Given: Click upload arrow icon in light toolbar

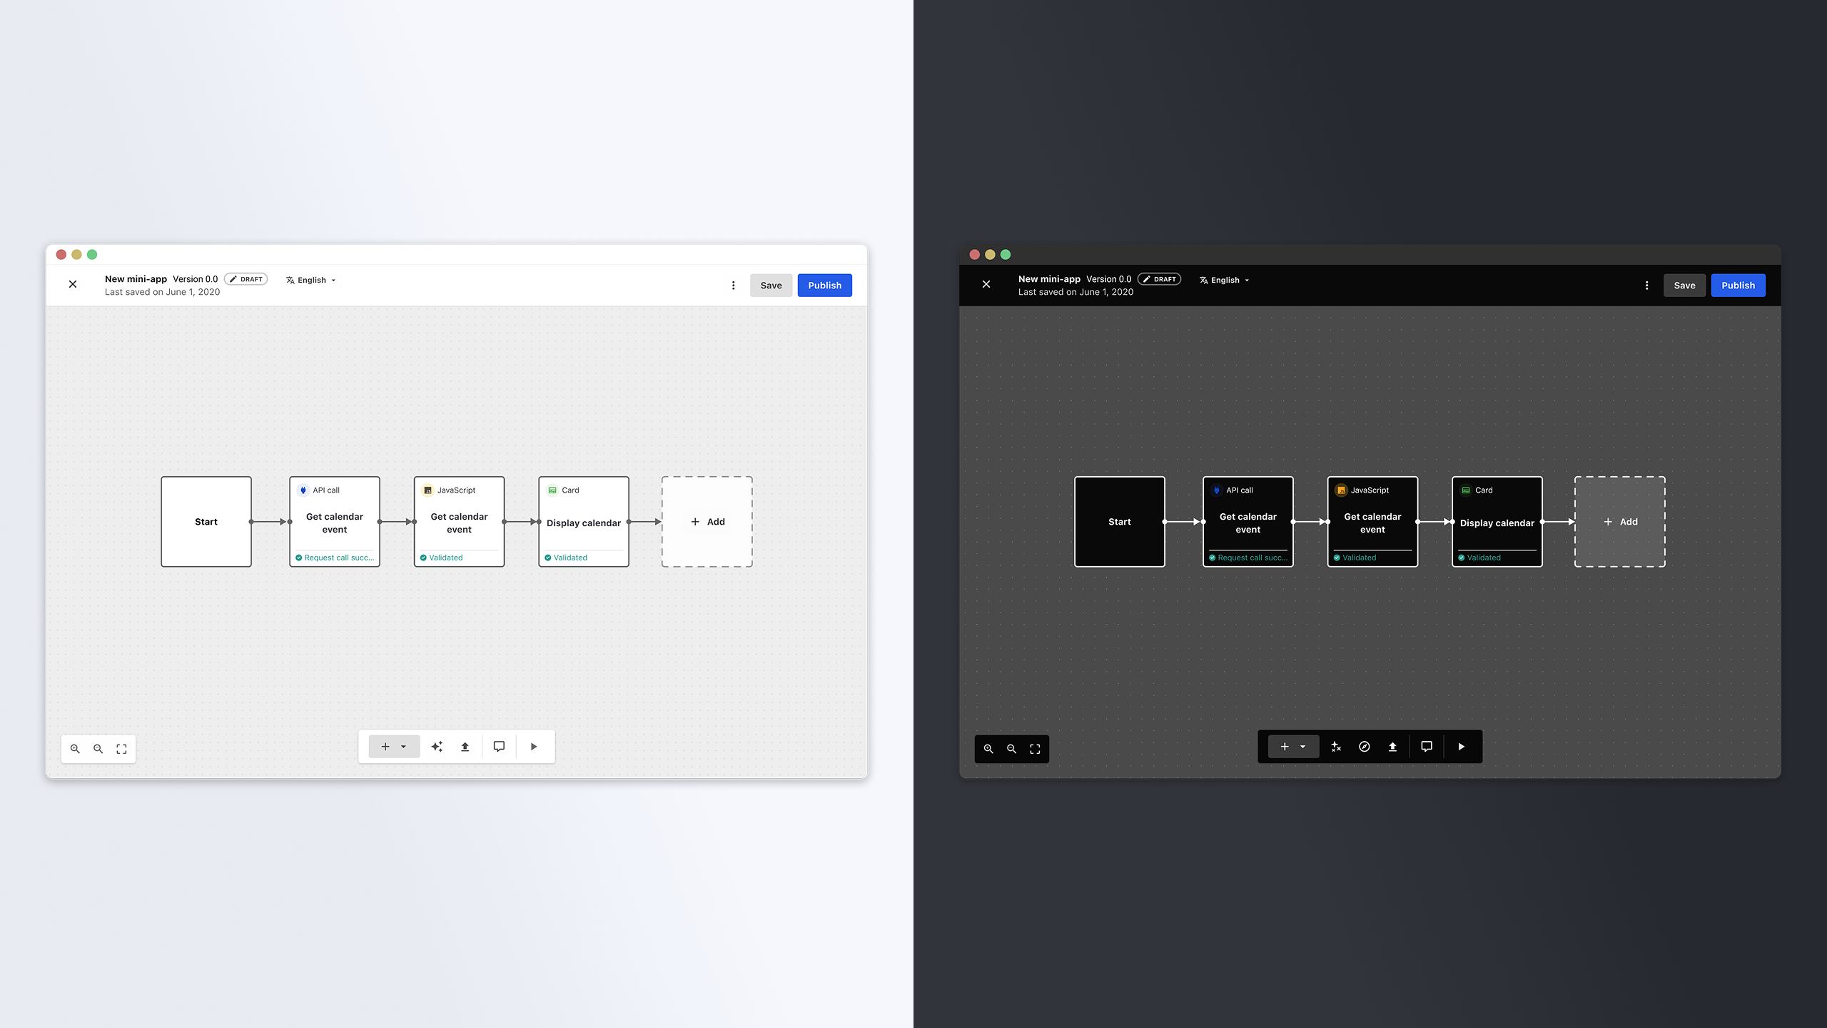Looking at the screenshot, I should pos(465,747).
